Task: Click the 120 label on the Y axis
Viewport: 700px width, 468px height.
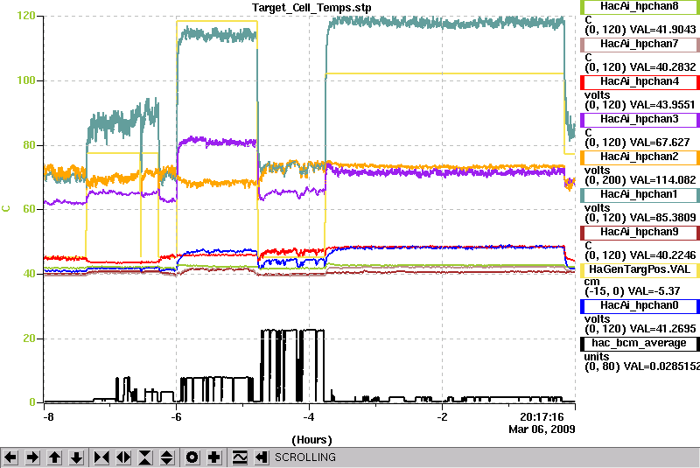Action: point(26,16)
